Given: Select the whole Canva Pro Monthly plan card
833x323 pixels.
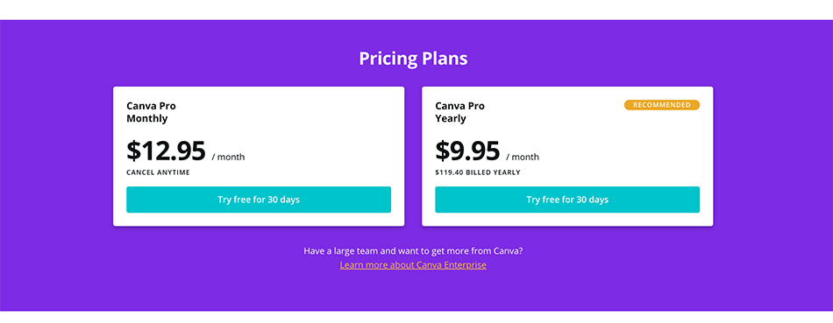Looking at the screenshot, I should [x=259, y=157].
